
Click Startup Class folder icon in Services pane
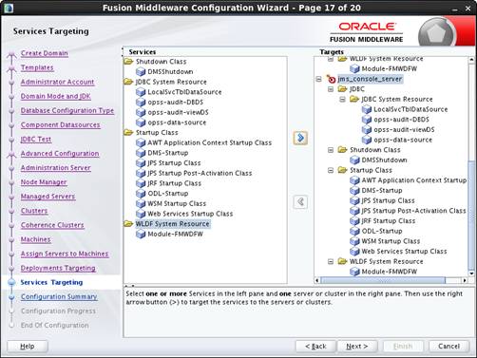point(128,132)
